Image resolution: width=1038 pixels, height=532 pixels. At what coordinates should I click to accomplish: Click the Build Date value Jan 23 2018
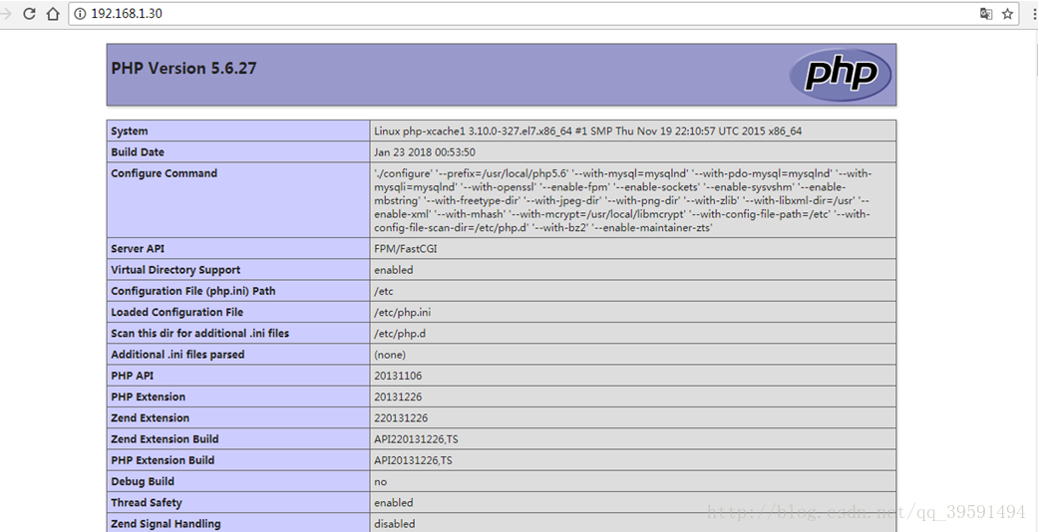pyautogui.click(x=424, y=152)
